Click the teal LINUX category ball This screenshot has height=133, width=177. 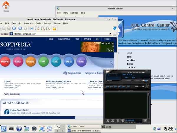click(56, 61)
